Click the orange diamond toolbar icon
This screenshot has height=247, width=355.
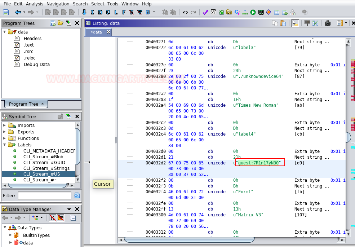269,12
